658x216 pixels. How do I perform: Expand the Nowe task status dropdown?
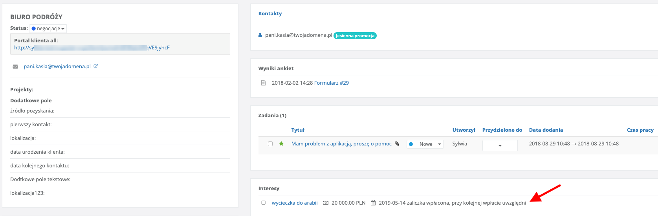425,144
